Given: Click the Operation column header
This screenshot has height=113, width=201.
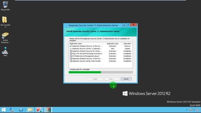Looking at the screenshot, I should coord(128,44).
